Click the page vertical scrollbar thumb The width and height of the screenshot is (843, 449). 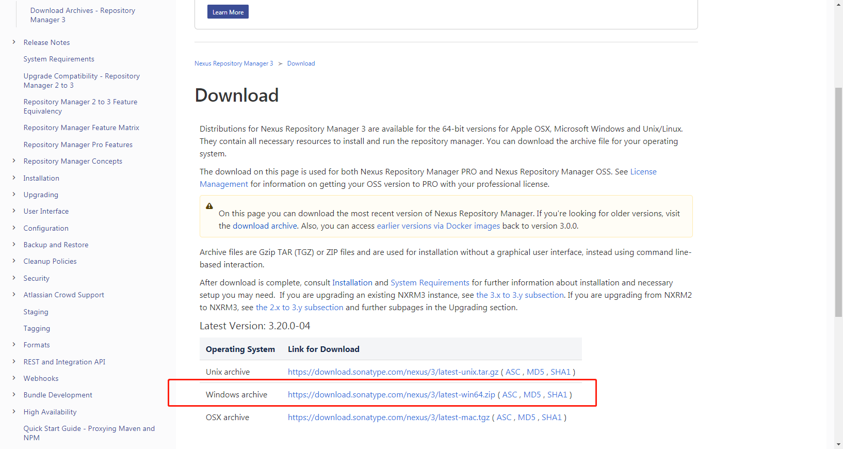[x=838, y=202]
